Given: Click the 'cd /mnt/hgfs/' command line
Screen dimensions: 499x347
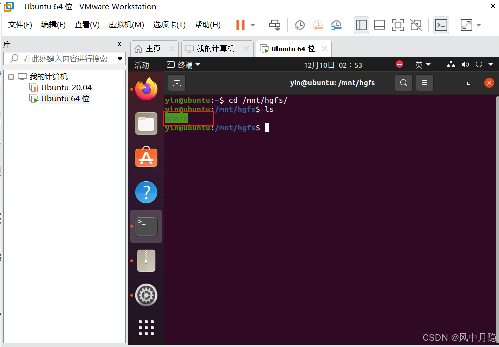Looking at the screenshot, I should click(x=258, y=100).
